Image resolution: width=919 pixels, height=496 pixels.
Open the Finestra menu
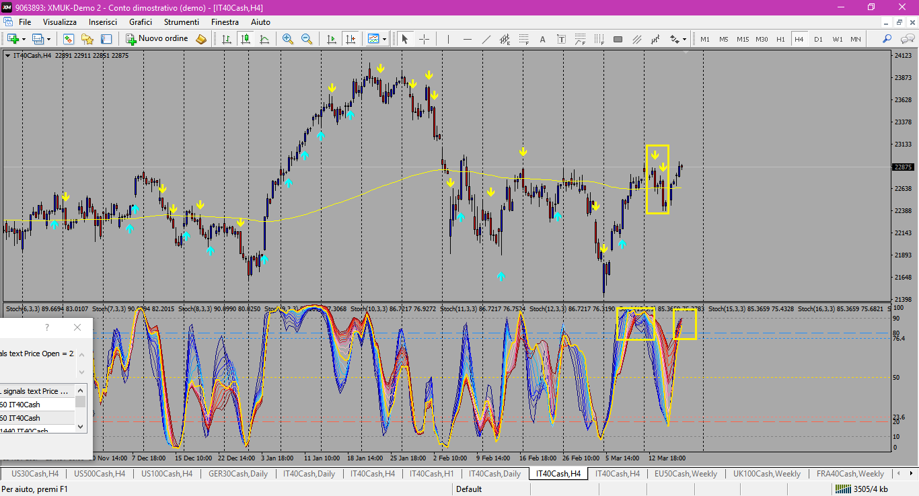point(225,22)
